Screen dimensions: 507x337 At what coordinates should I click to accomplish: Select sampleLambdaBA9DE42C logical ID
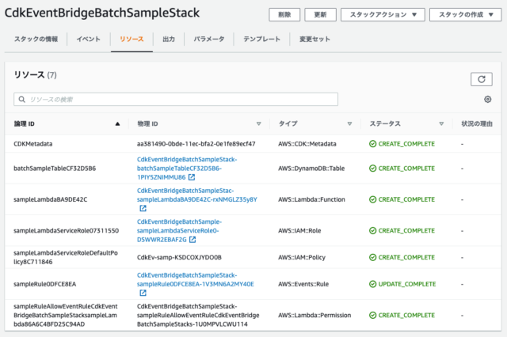(51, 200)
